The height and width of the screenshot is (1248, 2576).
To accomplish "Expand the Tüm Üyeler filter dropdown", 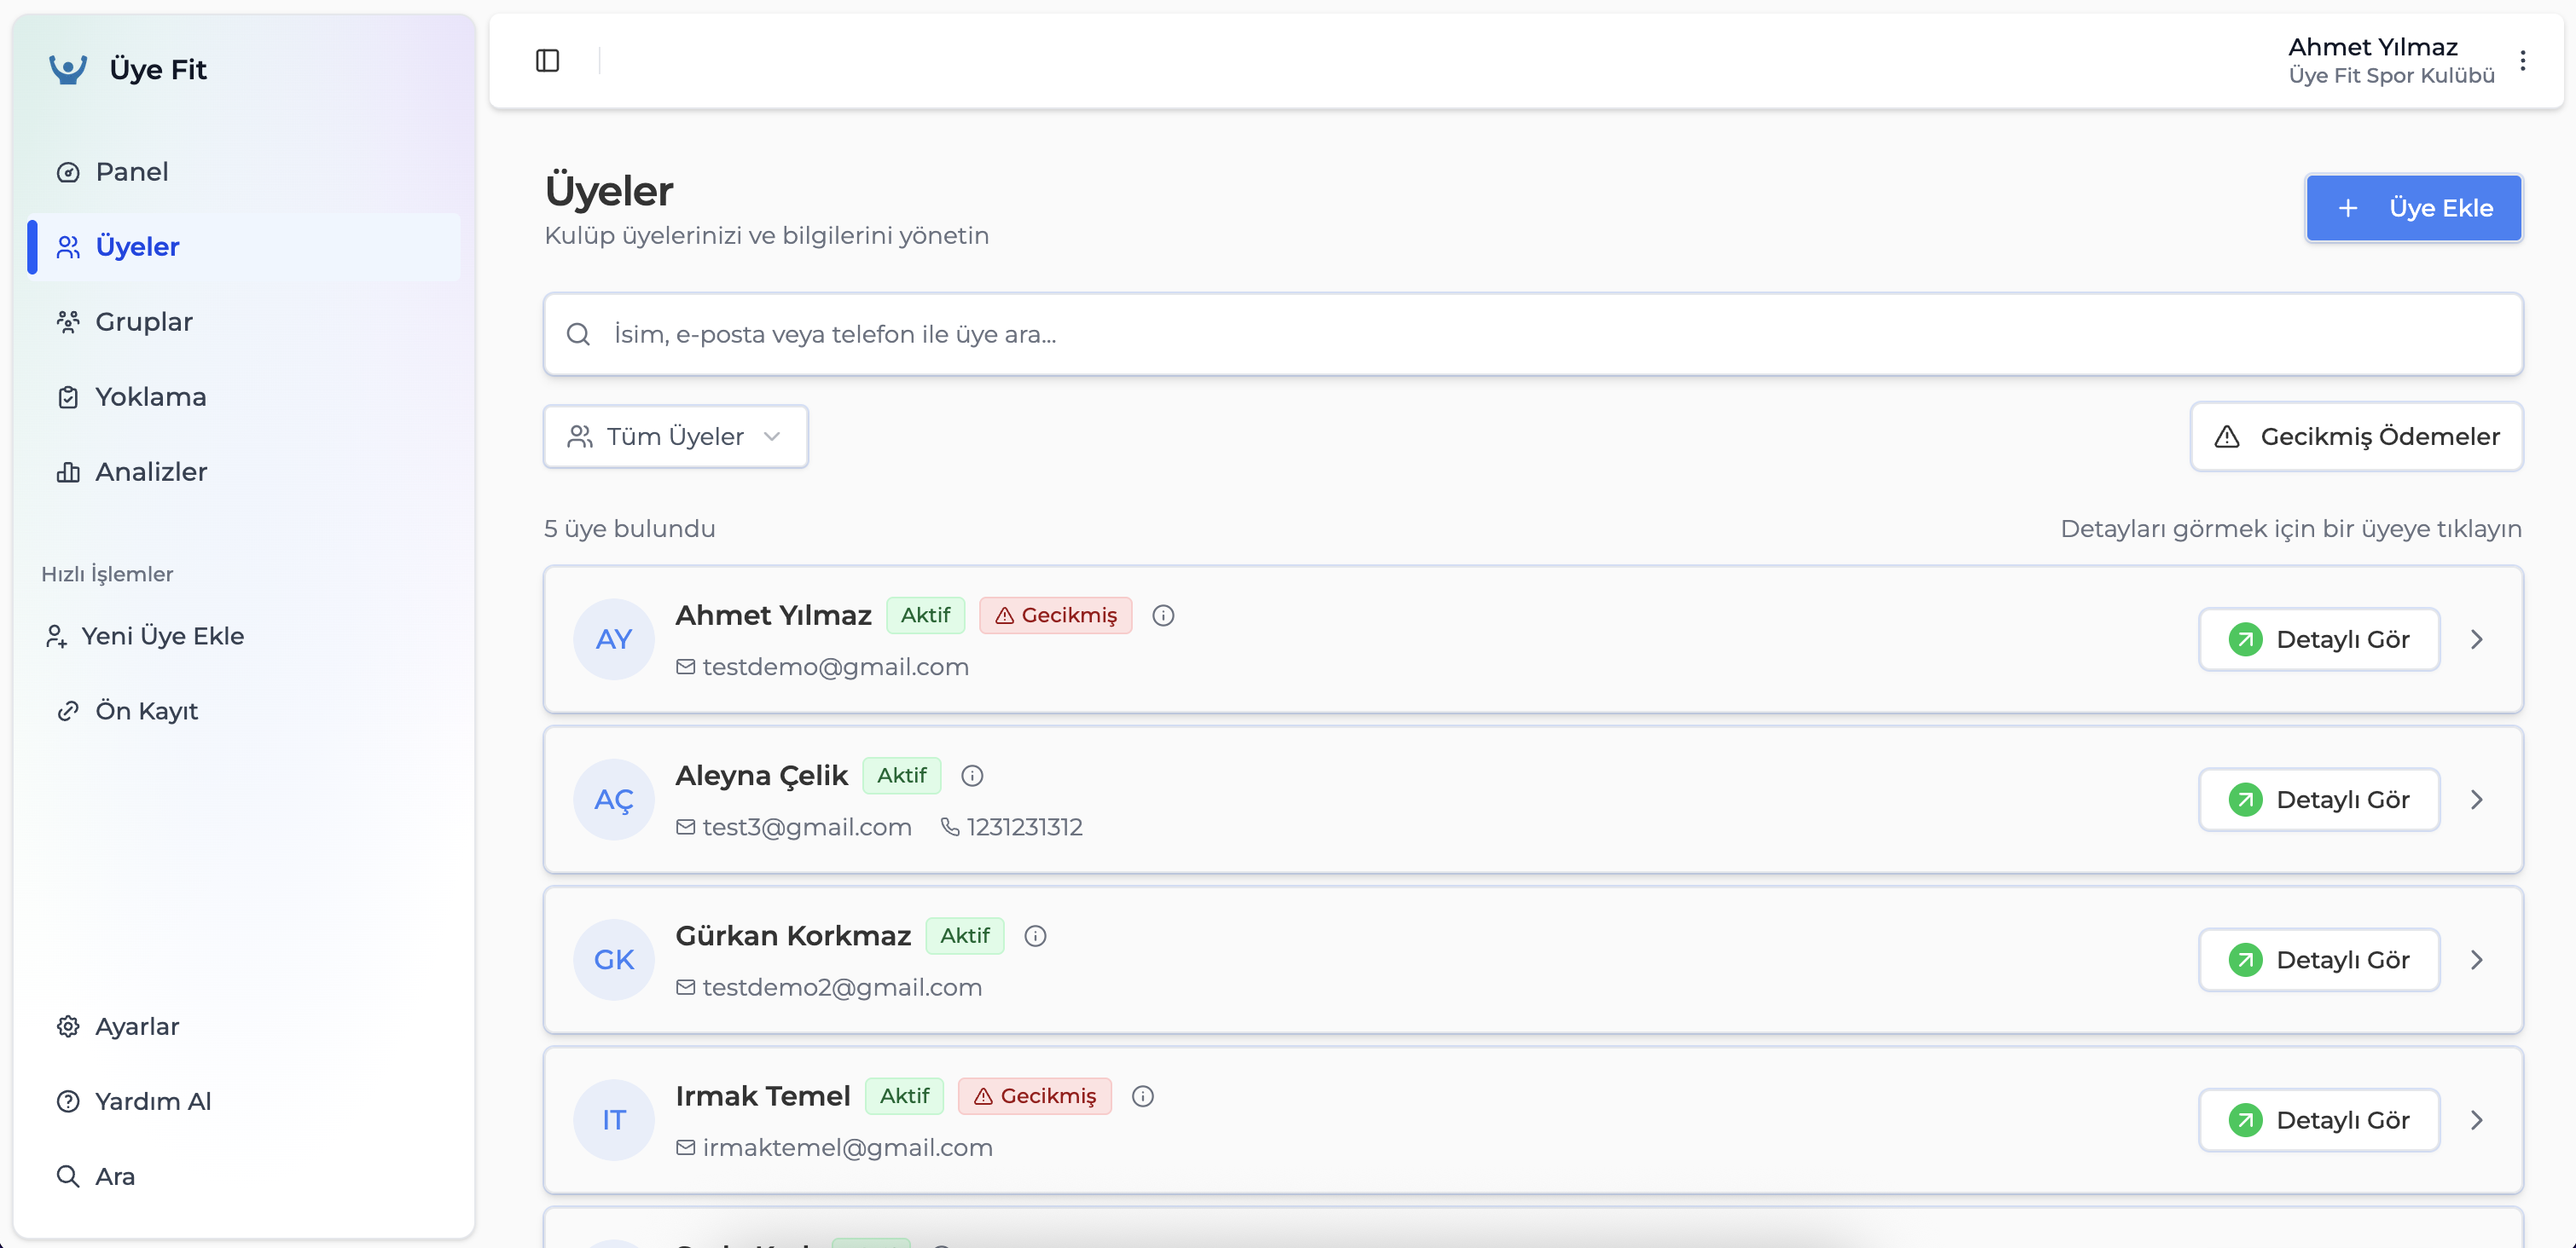I will coord(675,436).
